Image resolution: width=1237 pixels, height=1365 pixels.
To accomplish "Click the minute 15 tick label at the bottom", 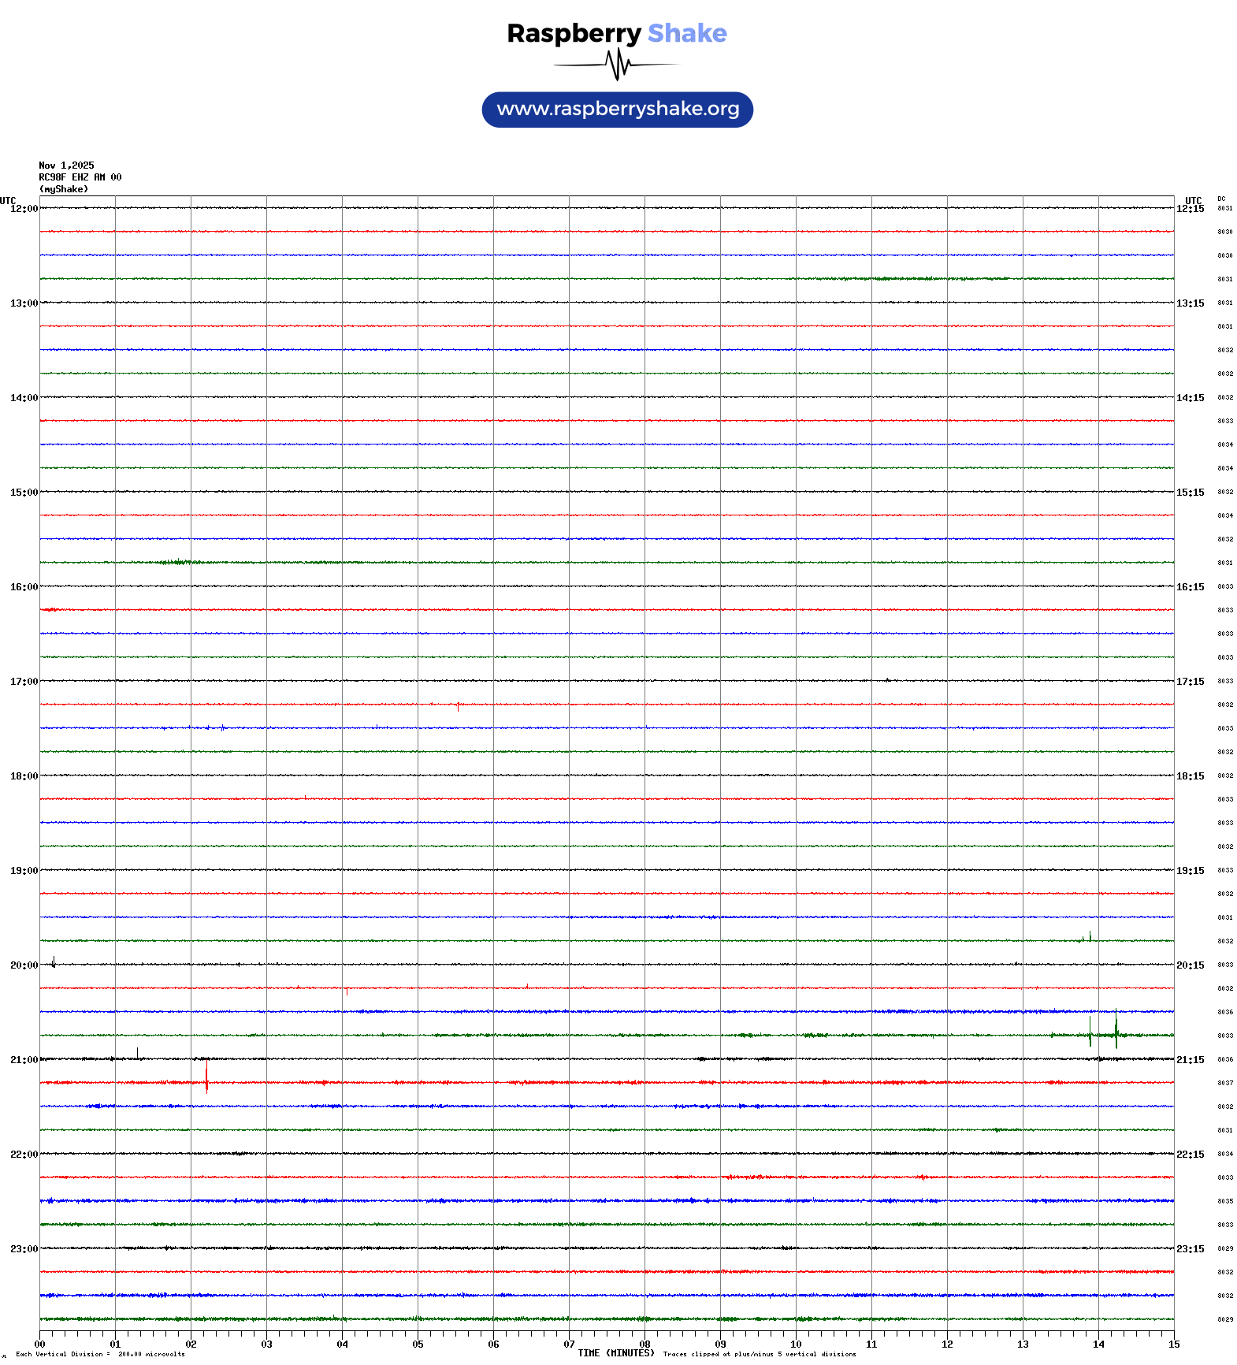I will tap(1173, 1345).
